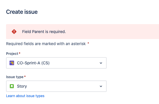The width and height of the screenshot is (159, 104).
Task: Open the Learn about issue types link
Action: point(25,96)
